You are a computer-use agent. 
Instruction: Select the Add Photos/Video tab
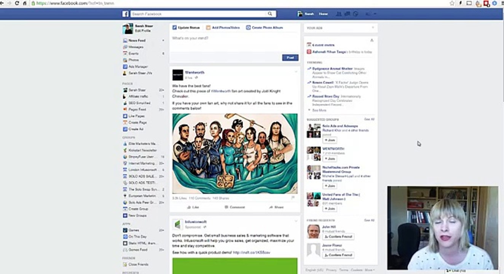pyautogui.click(x=223, y=28)
